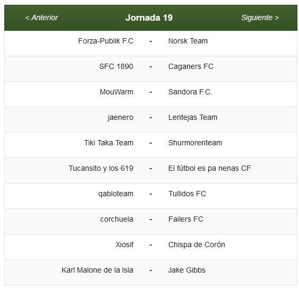
Task: Click Tiki Taka Team
Action: pos(109,143)
